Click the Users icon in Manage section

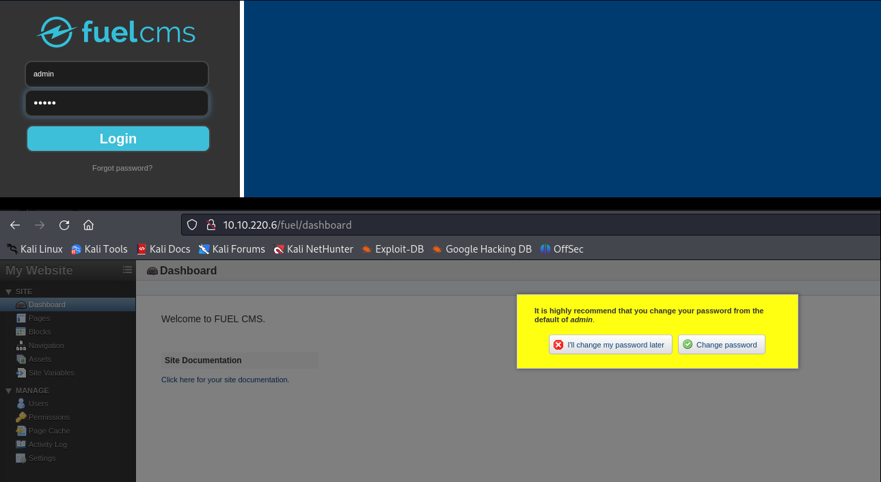click(x=21, y=403)
